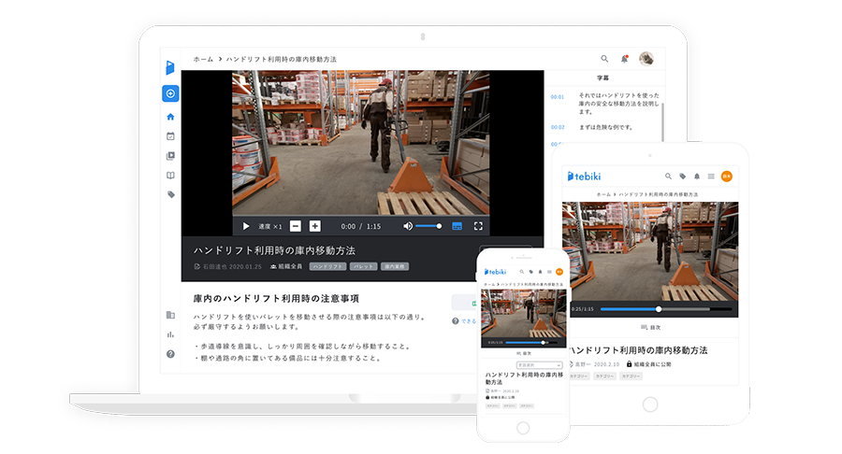This screenshot has height=454, width=842.
Task: Enter fullscreen on the laptop video player
Action: tap(478, 226)
